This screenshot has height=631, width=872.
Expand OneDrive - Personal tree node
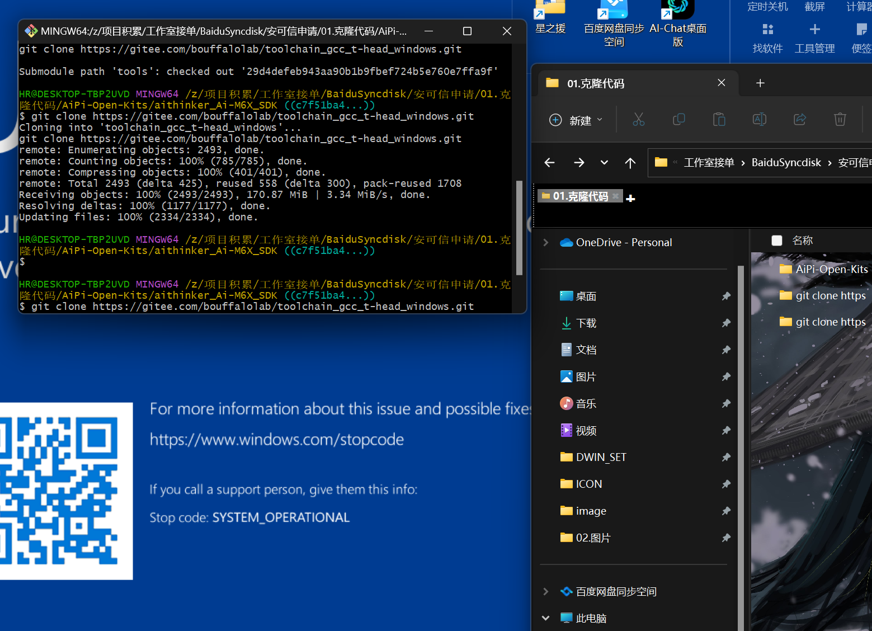click(x=546, y=242)
